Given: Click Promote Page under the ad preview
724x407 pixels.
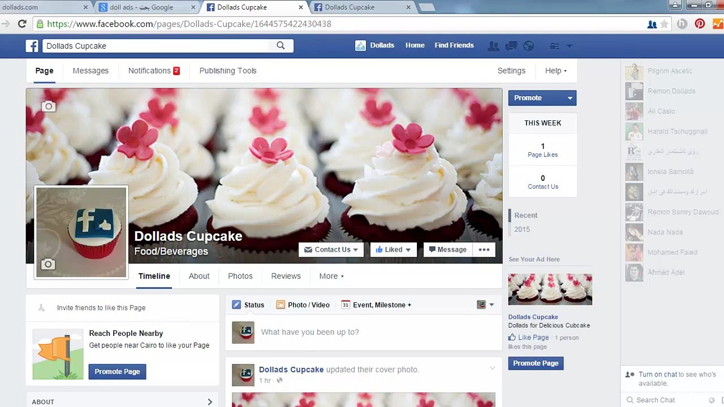Looking at the screenshot, I should click(x=536, y=363).
